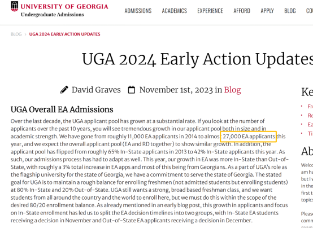Click the Blog breadcrumb link

coord(16,34)
